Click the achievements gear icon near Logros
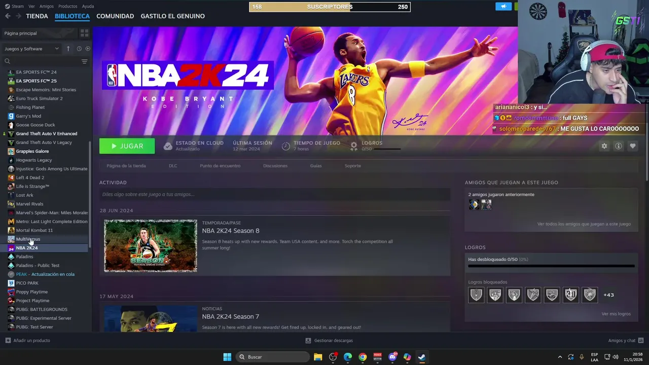The width and height of the screenshot is (649, 365). (x=354, y=146)
